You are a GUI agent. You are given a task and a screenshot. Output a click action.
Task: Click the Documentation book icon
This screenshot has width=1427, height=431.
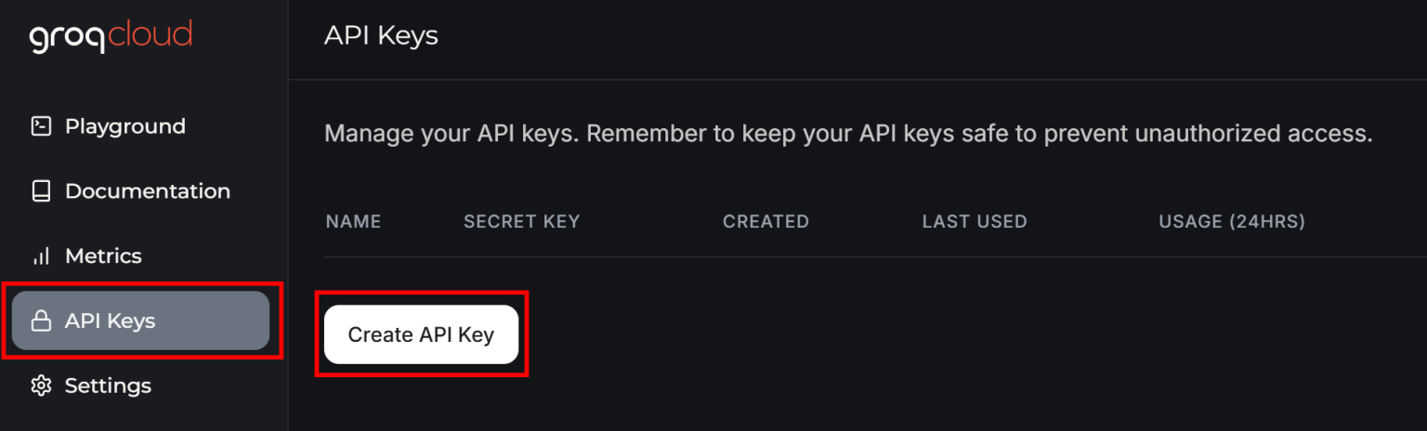41,191
